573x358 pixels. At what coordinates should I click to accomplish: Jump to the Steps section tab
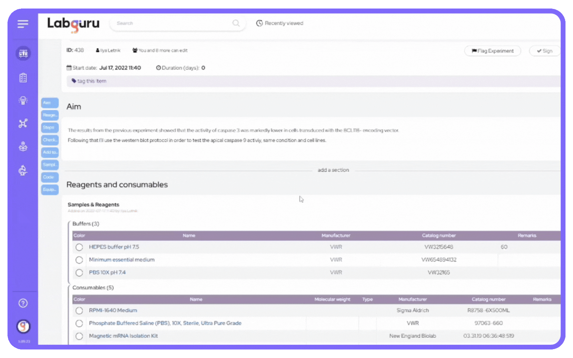[x=49, y=128]
